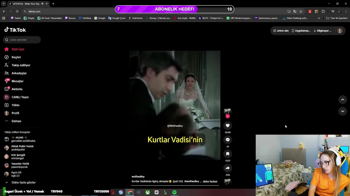This screenshot has height=196, width=350.
Task: Open video creator avatar beside video
Action: (227, 111)
